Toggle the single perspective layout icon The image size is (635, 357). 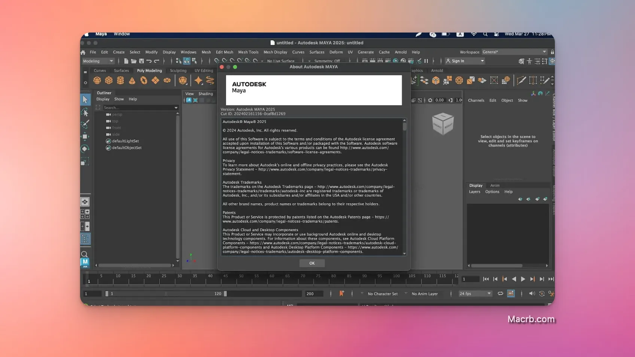[x=85, y=202]
